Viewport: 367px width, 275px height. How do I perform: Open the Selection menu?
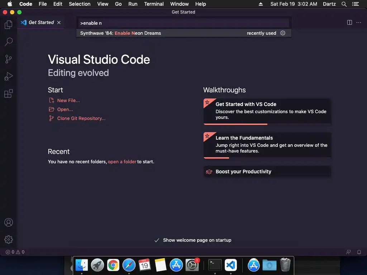tap(80, 4)
